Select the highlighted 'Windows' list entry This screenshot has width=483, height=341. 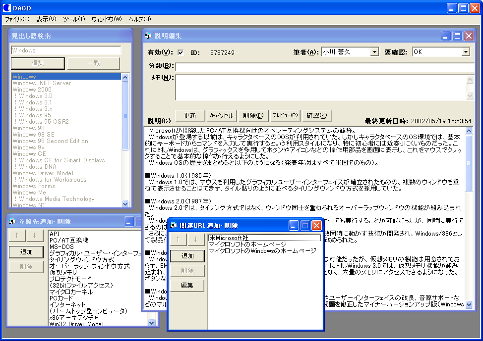[66, 77]
